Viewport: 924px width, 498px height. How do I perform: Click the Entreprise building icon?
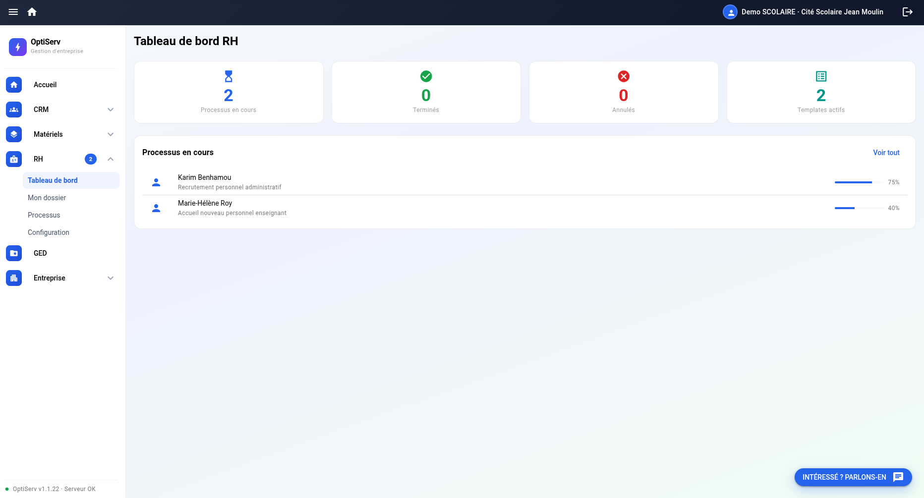coord(14,278)
